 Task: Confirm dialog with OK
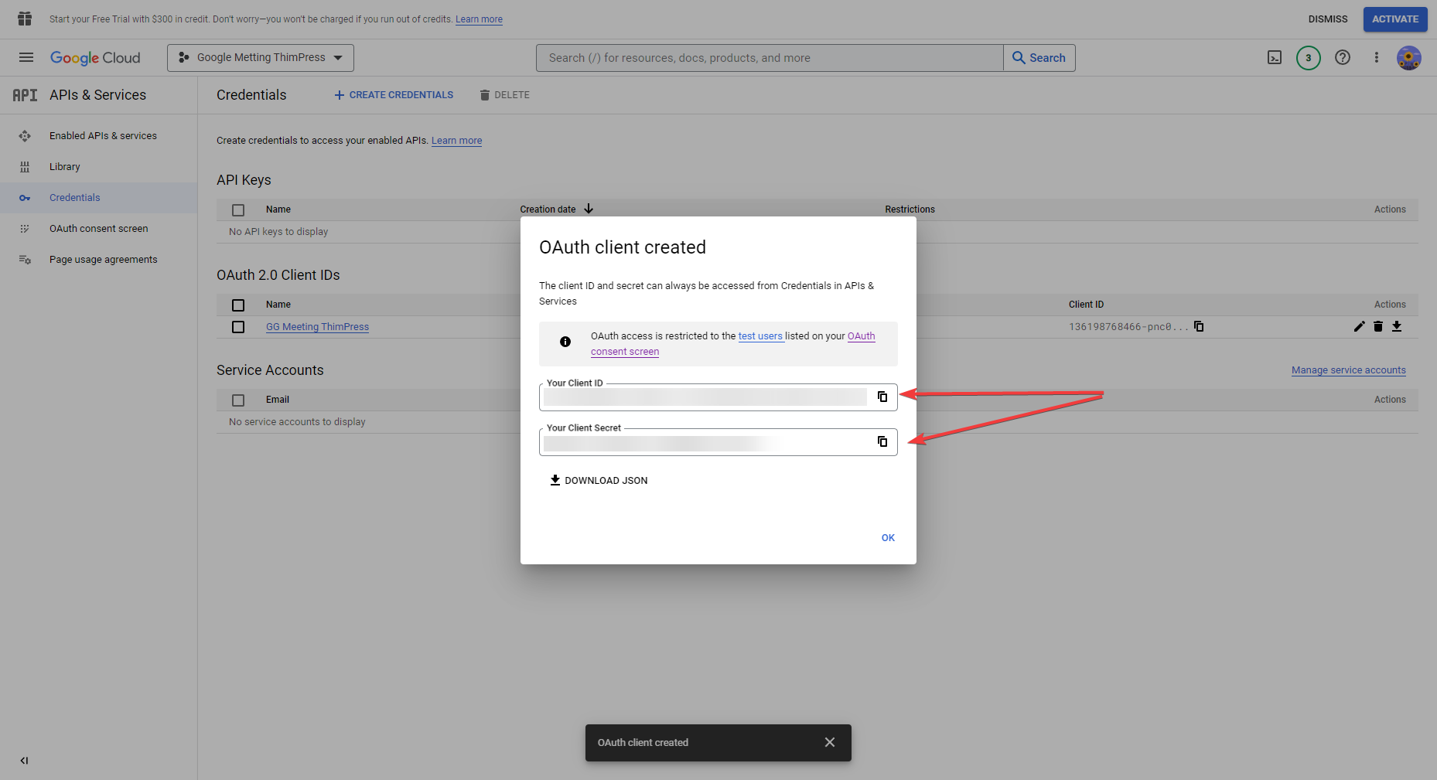pyautogui.click(x=888, y=538)
